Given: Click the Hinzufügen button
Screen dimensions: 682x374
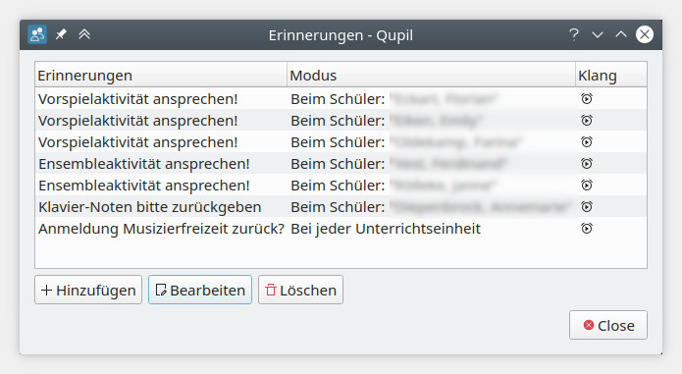Looking at the screenshot, I should [88, 290].
